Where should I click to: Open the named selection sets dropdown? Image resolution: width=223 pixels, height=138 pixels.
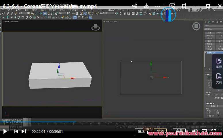coord(106,13)
